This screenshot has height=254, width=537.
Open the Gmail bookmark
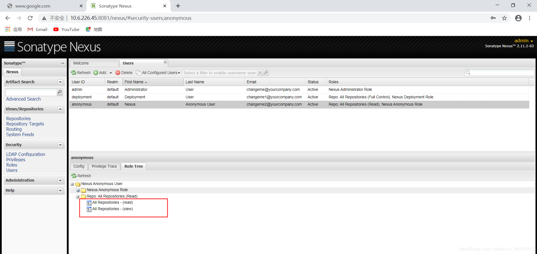[37, 29]
